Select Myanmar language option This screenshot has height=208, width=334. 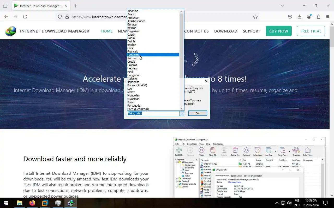[x=153, y=99]
